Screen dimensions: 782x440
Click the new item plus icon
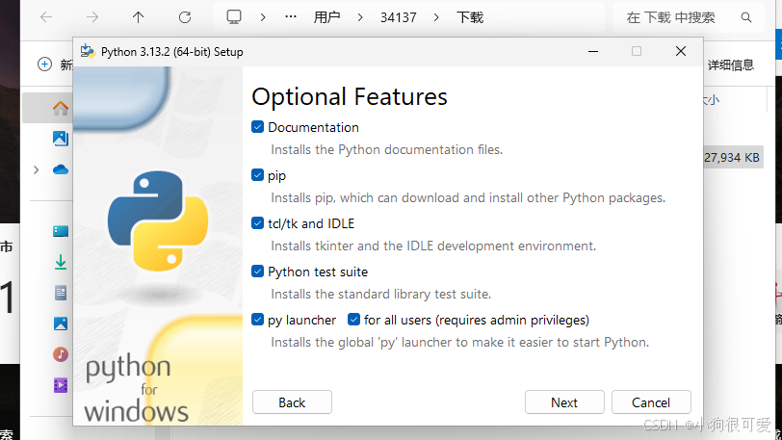44,65
